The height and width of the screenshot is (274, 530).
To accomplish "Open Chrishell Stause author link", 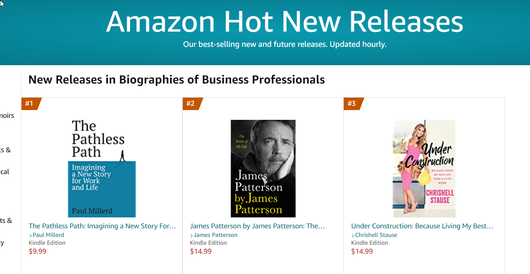I will click(x=376, y=235).
